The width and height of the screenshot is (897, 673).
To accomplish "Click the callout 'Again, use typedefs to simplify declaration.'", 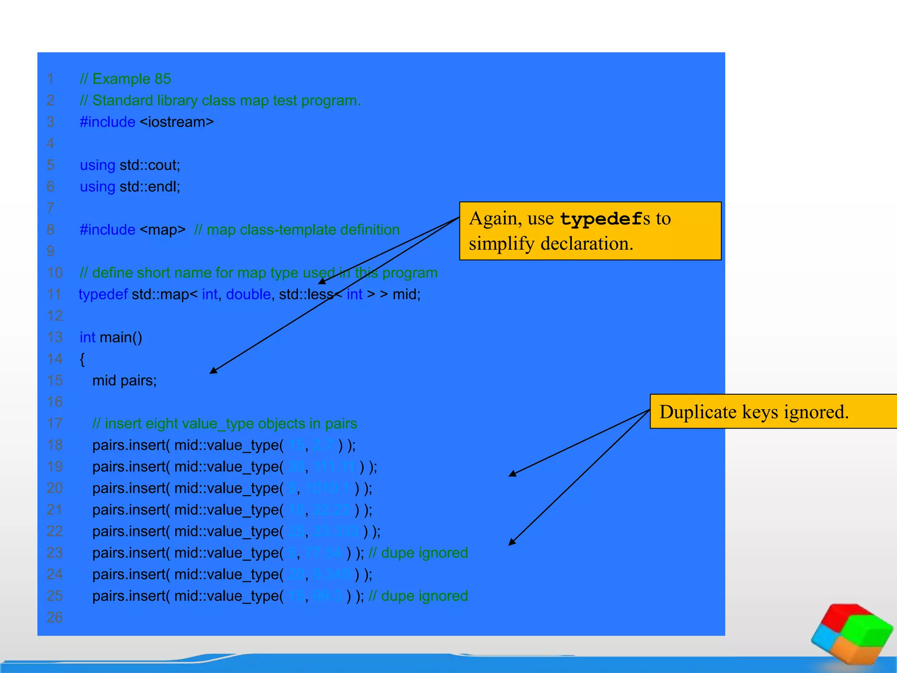I will click(590, 231).
